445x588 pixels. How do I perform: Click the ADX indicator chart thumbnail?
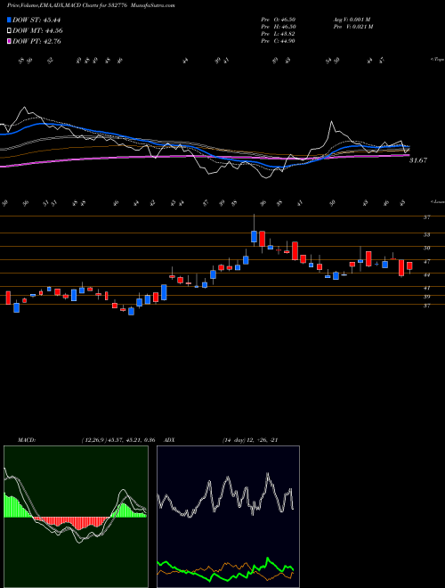point(228,517)
